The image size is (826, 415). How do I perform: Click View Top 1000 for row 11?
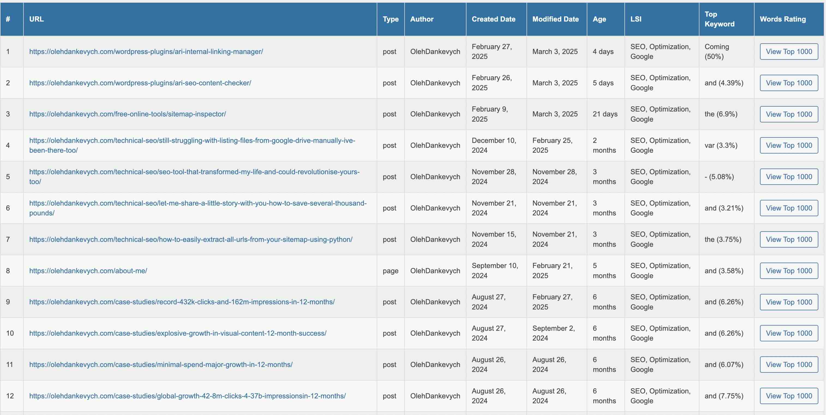pos(789,365)
